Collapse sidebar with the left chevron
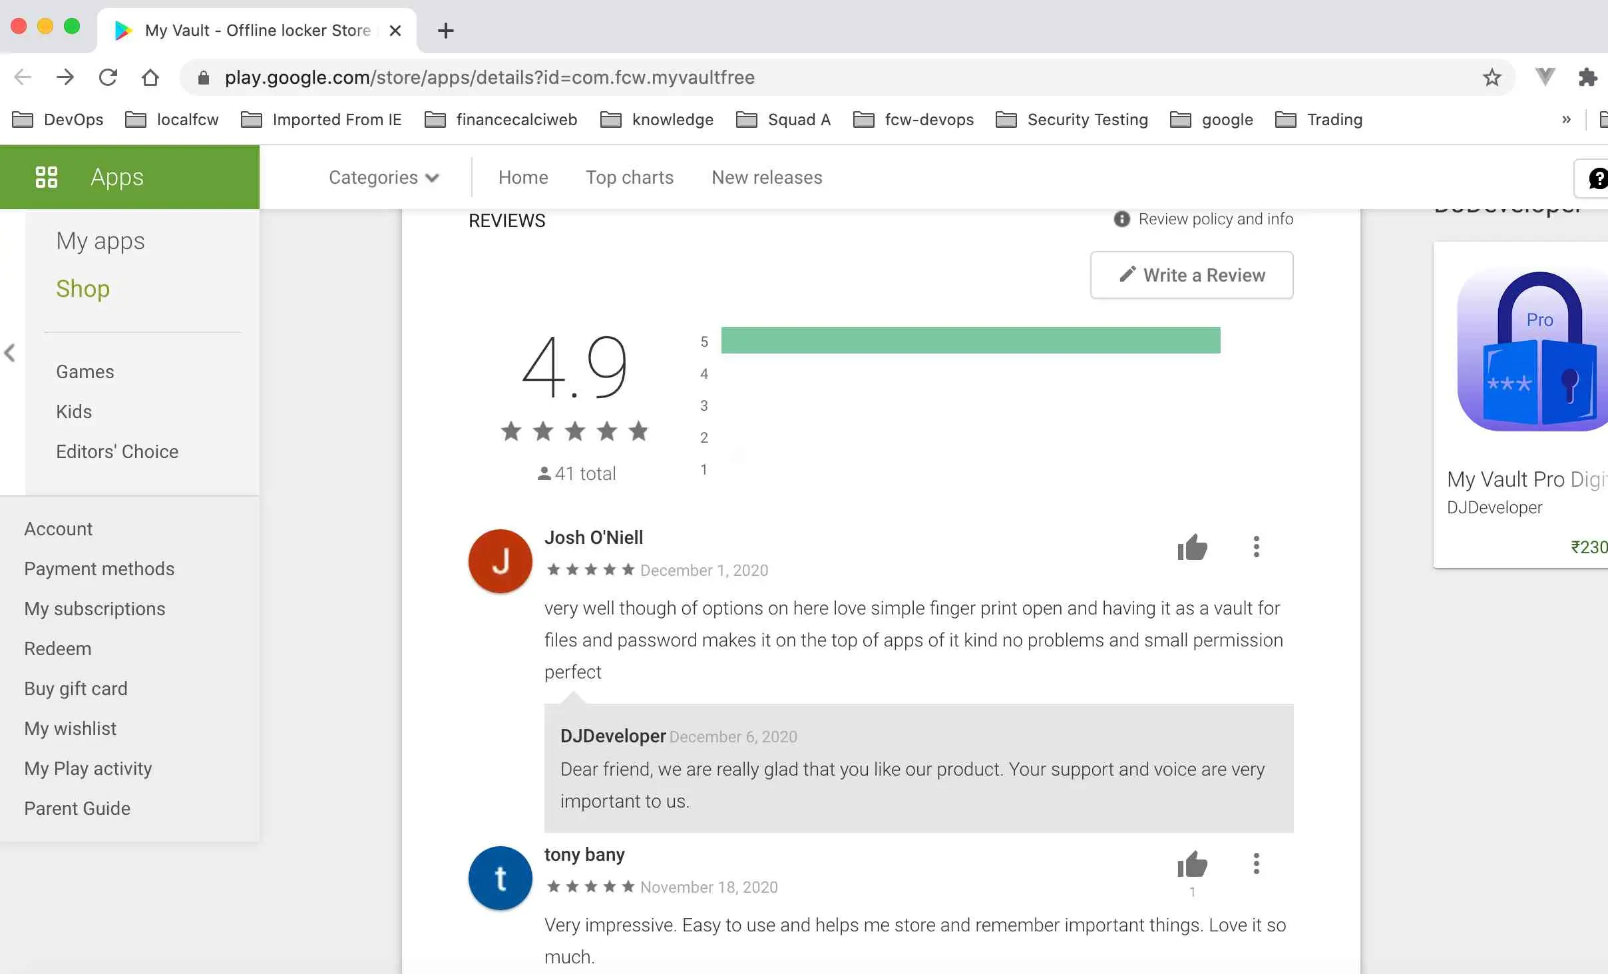The width and height of the screenshot is (1608, 974). tap(10, 353)
